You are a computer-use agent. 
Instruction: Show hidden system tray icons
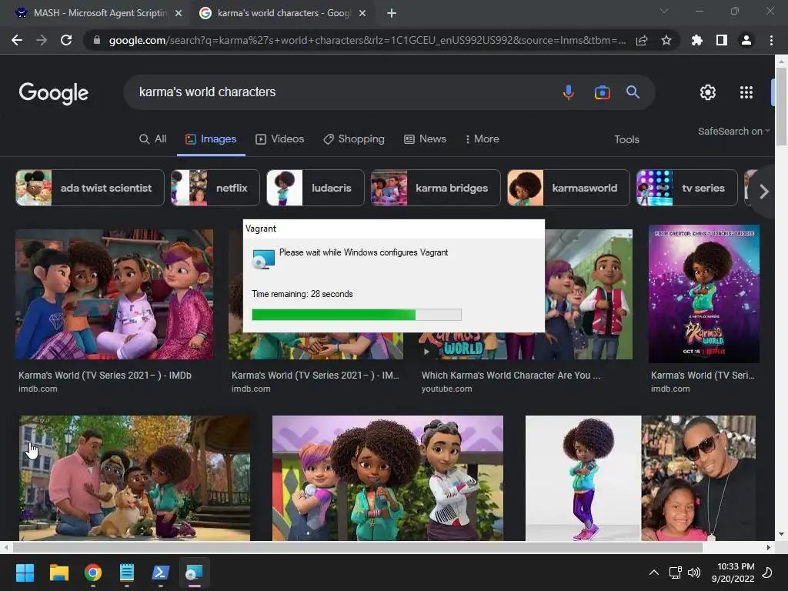coord(654,573)
